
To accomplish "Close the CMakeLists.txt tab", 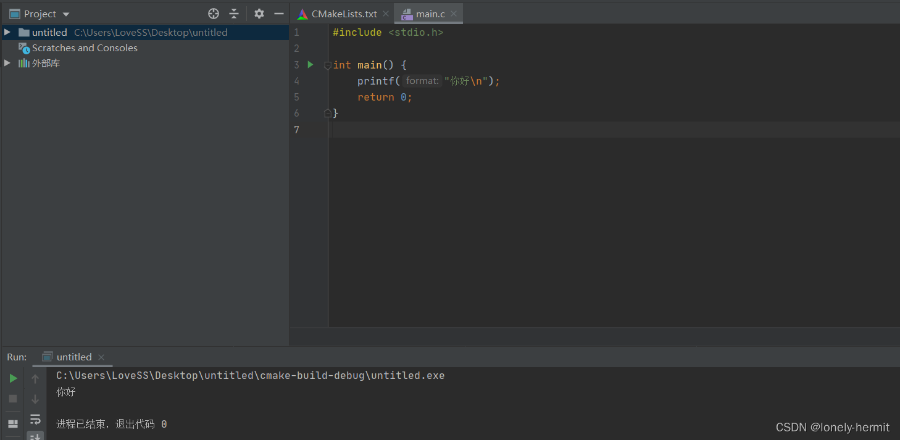I will point(386,14).
